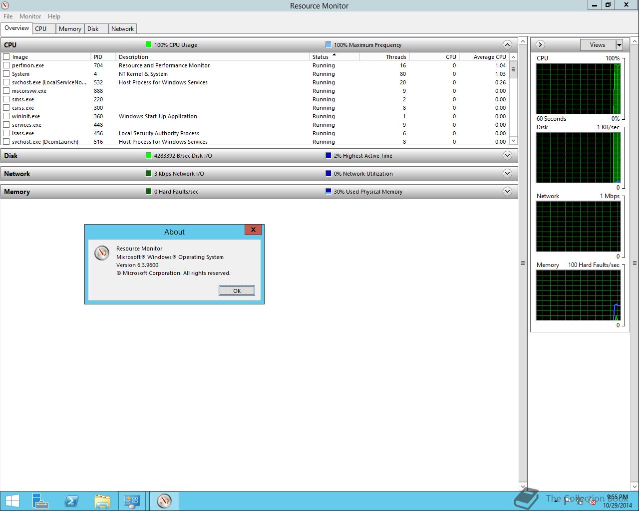The height and width of the screenshot is (511, 639).
Task: Click OK in the About dialog
Action: pos(237,290)
